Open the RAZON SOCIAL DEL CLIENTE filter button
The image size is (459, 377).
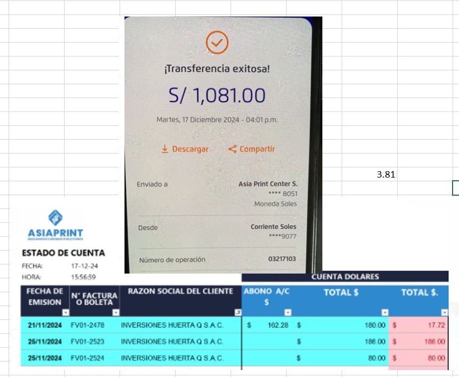coord(238,312)
